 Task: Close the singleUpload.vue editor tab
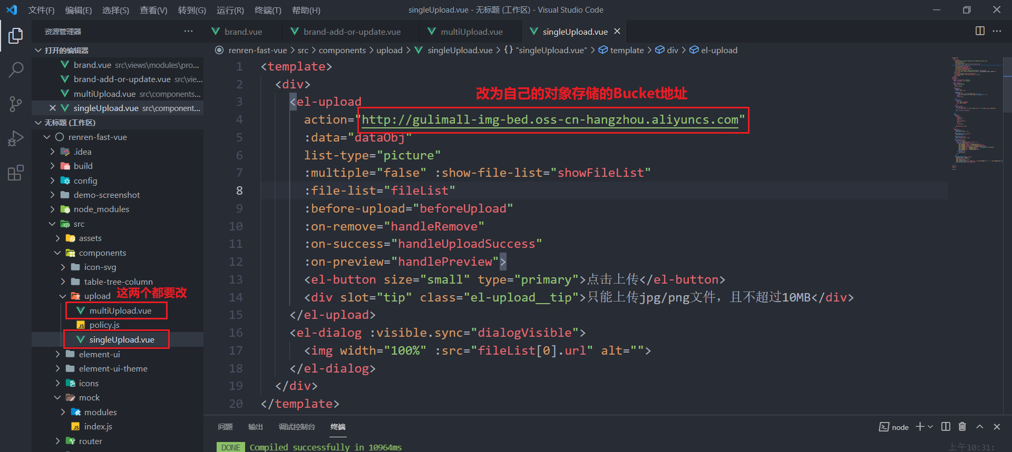pos(617,32)
